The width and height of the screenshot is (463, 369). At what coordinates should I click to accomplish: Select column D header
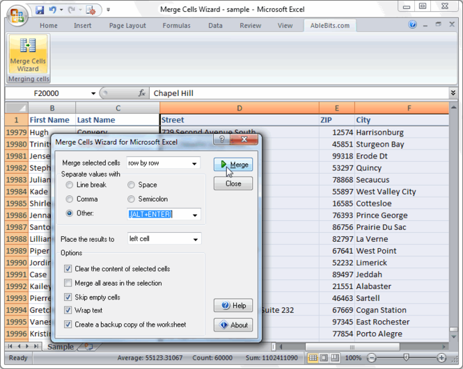tap(240, 108)
